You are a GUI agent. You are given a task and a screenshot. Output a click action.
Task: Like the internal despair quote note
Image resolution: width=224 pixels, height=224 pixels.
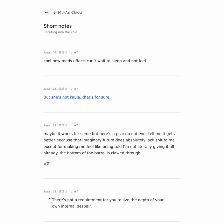click(x=74, y=191)
